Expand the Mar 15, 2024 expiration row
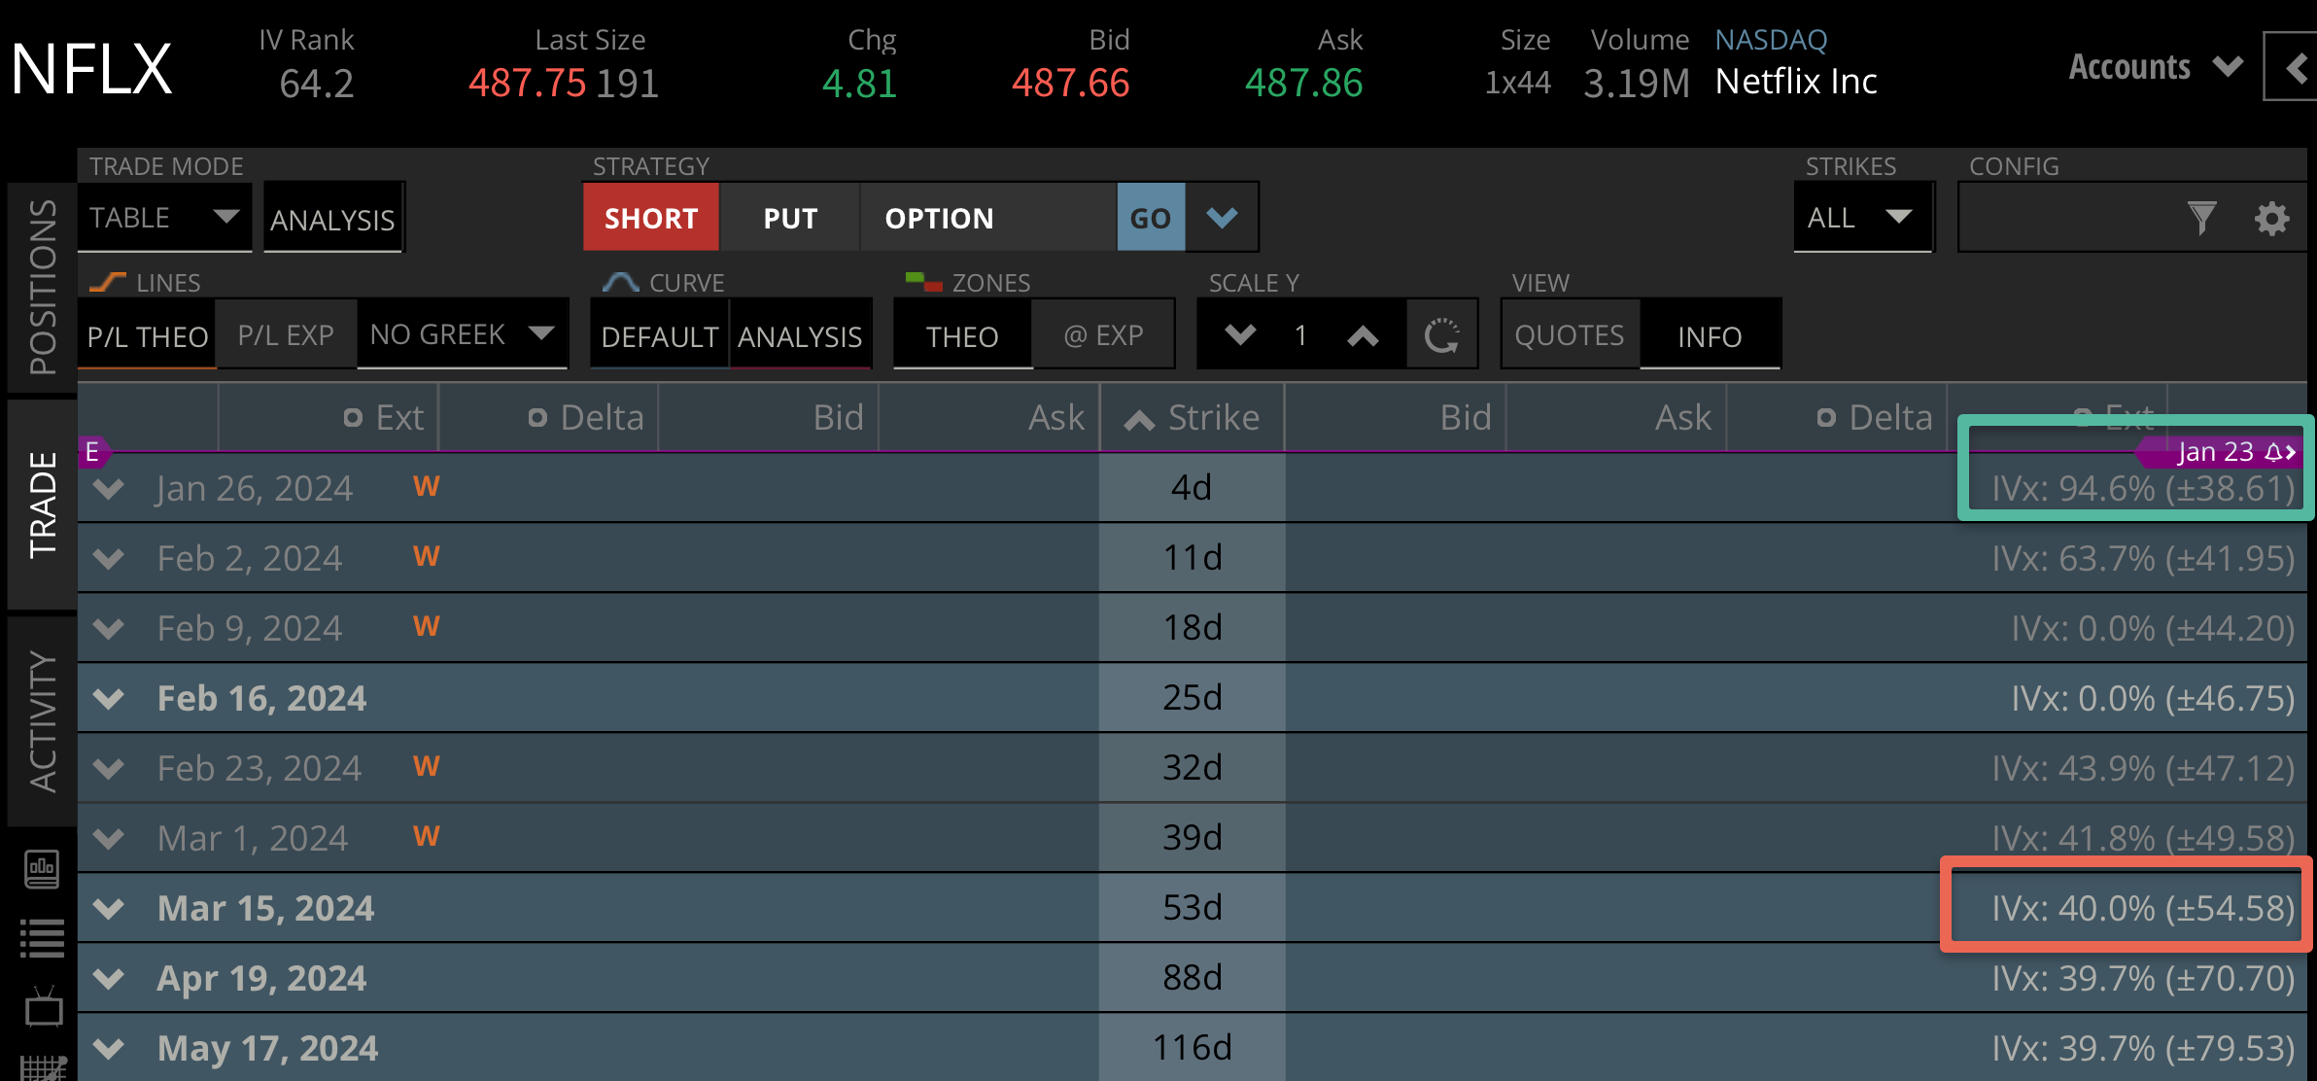This screenshot has height=1081, width=2317. [x=108, y=907]
